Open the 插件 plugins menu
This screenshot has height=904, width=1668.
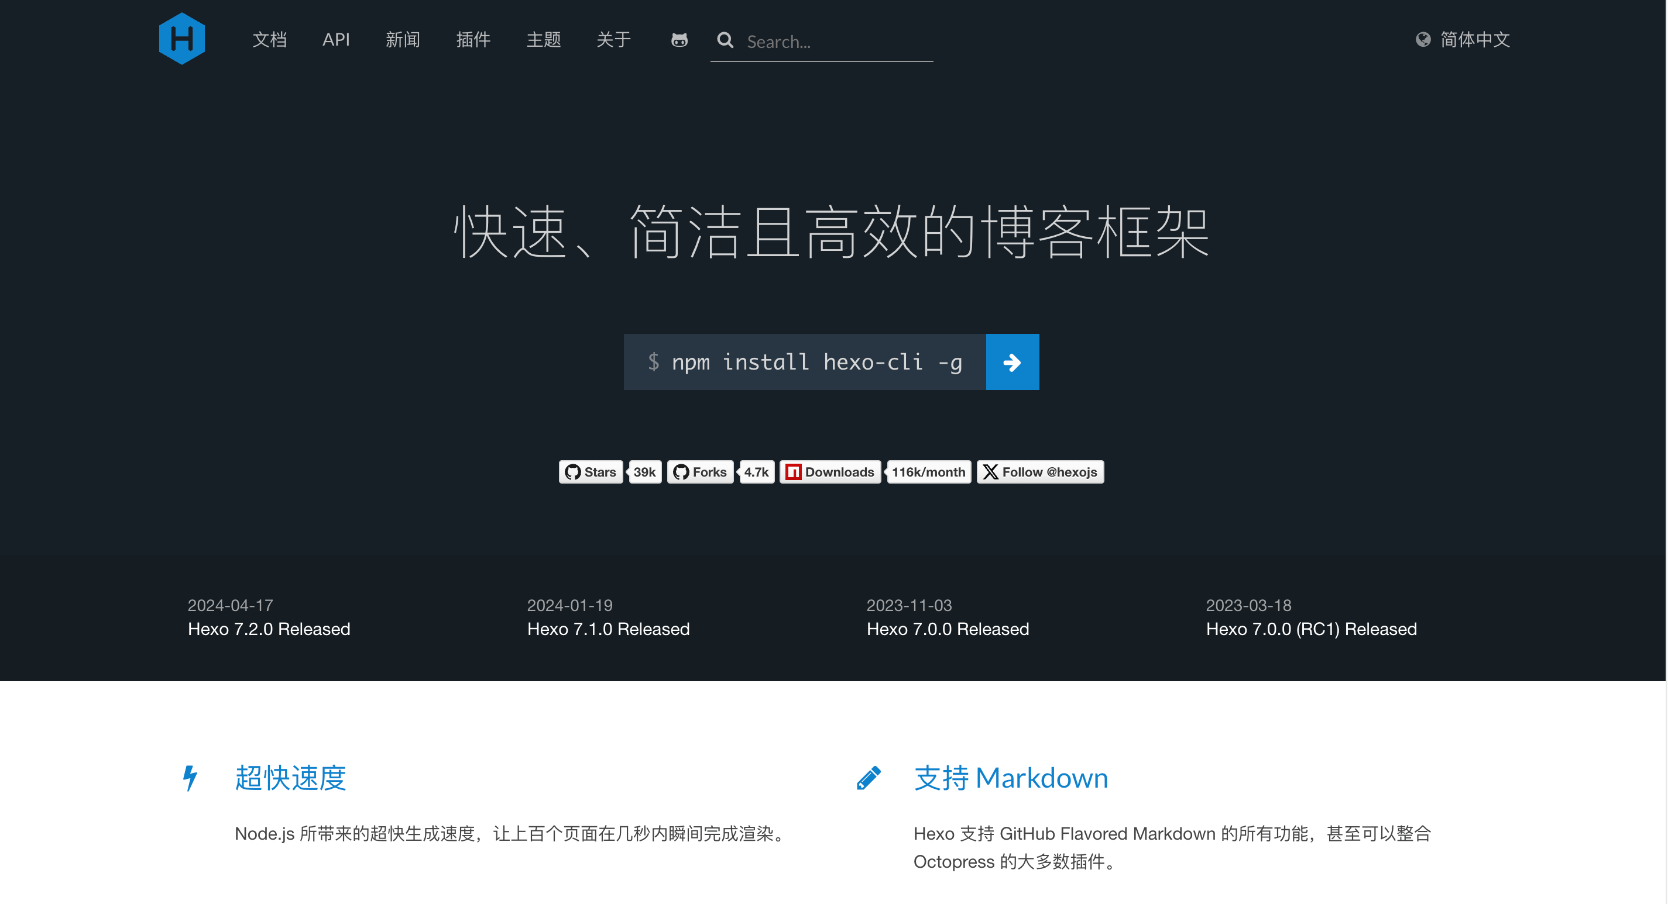pos(473,40)
